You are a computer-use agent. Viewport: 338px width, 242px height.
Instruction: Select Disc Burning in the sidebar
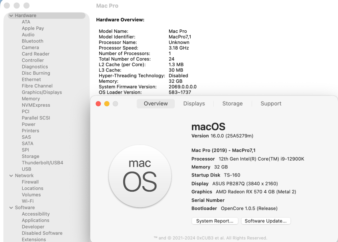(x=36, y=73)
